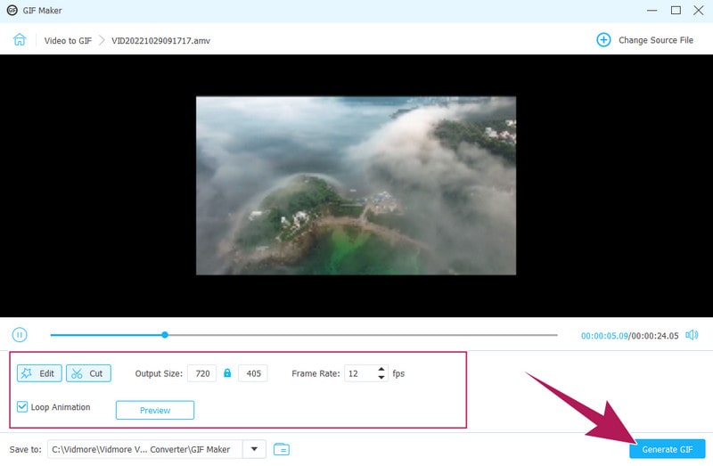
Task: Increase frame rate with up arrow
Action: click(381, 369)
